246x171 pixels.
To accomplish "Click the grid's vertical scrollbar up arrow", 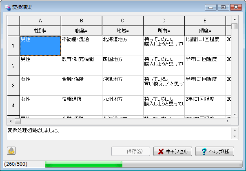I will click(x=234, y=19).
